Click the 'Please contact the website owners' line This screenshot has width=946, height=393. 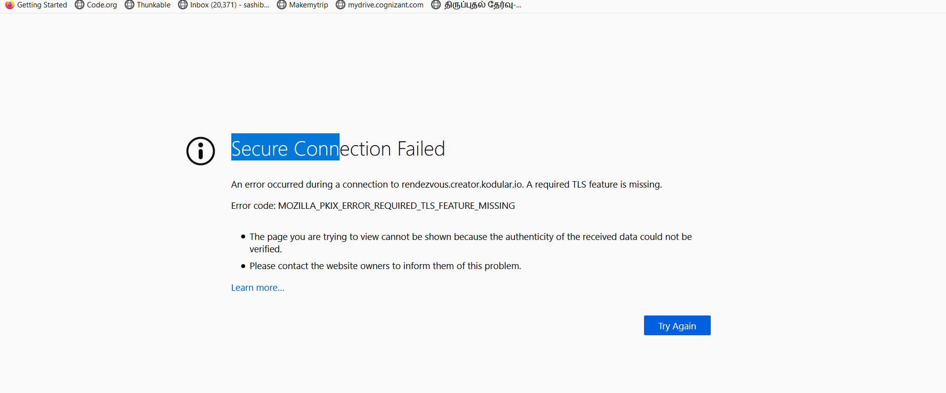[385, 266]
